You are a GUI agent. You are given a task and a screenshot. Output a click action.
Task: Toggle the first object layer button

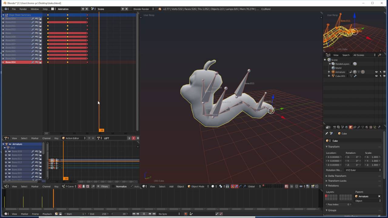326,196
